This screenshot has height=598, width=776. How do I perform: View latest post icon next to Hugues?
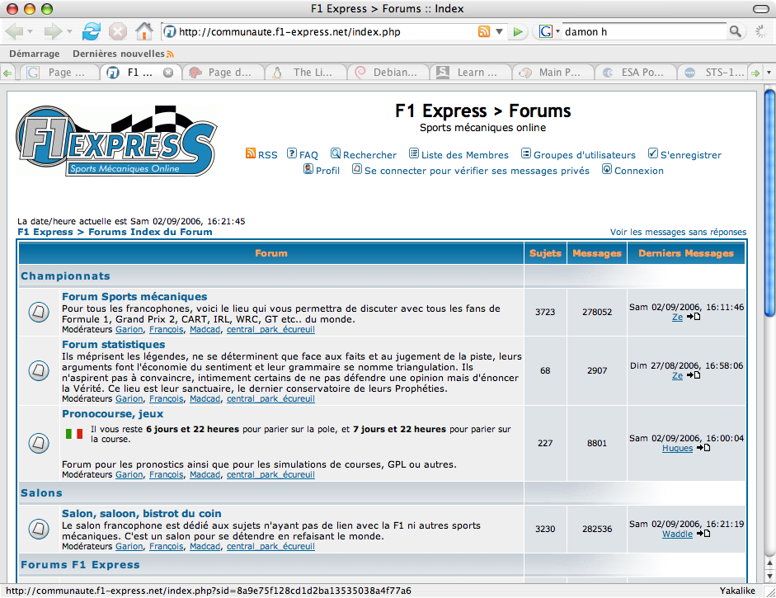click(703, 448)
